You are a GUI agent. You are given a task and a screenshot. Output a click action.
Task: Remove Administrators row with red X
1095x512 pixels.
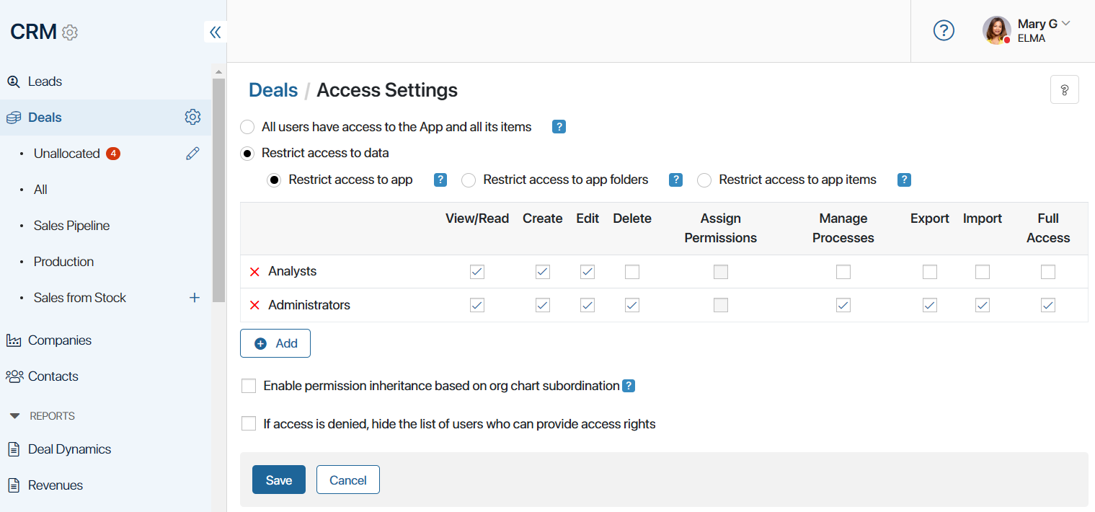[x=254, y=305]
